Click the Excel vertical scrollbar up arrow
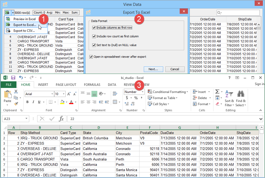This screenshot has width=265, height=178. [x=262, y=127]
